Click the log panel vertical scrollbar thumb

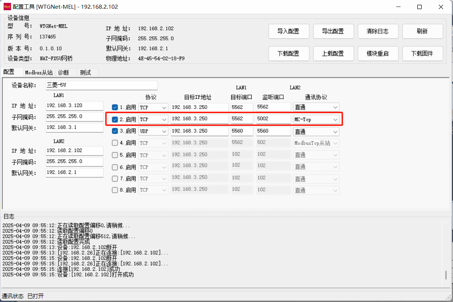446,275
